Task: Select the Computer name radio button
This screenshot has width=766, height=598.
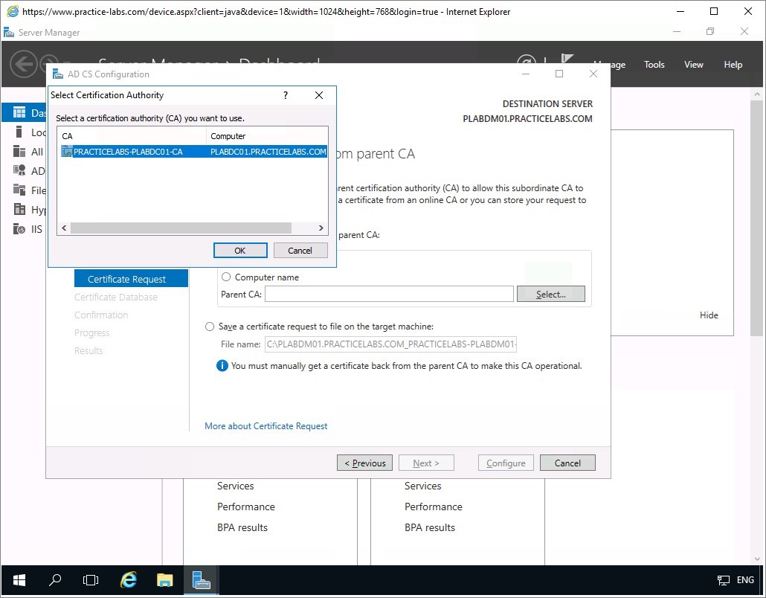Action: point(226,277)
